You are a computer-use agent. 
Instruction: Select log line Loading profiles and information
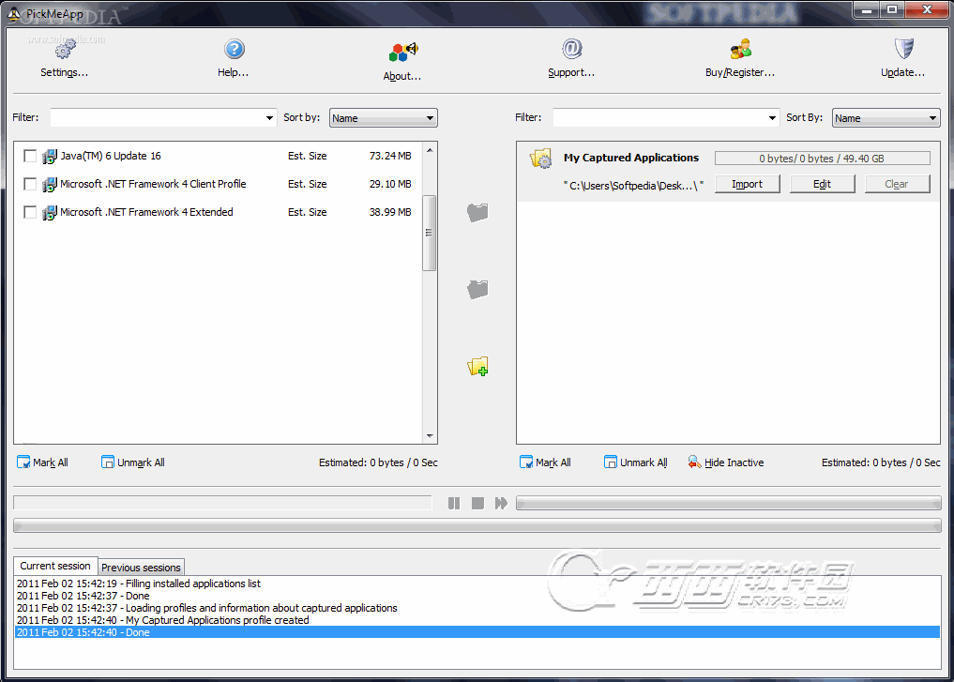[207, 608]
